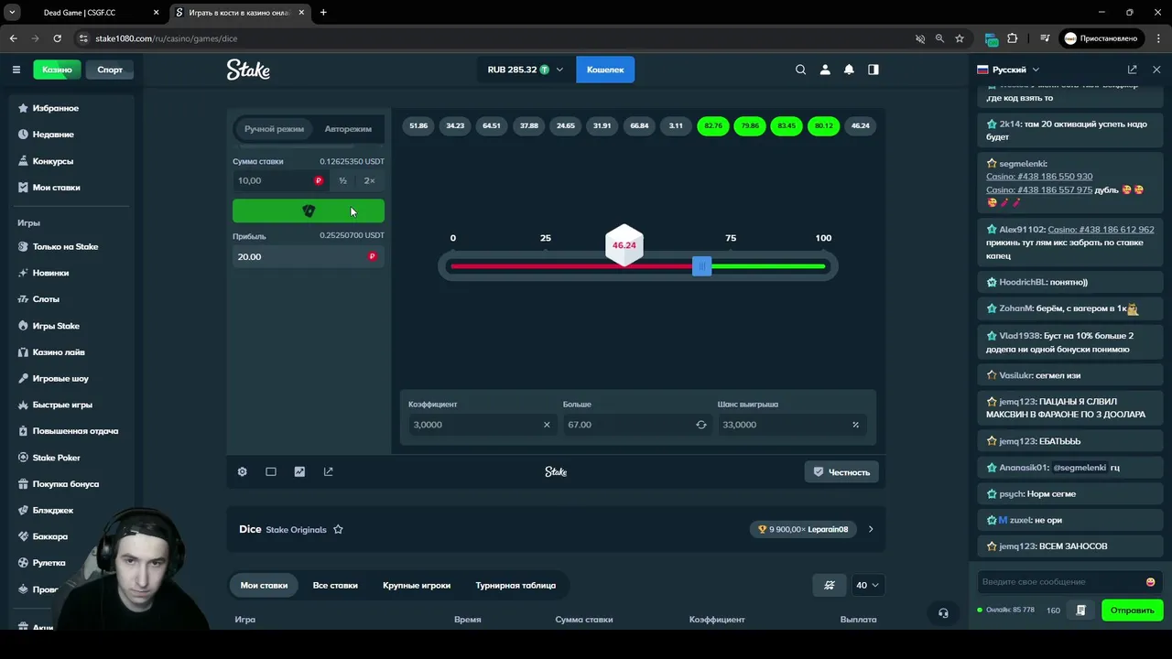
Task: Reload the page
Action: [57, 38]
